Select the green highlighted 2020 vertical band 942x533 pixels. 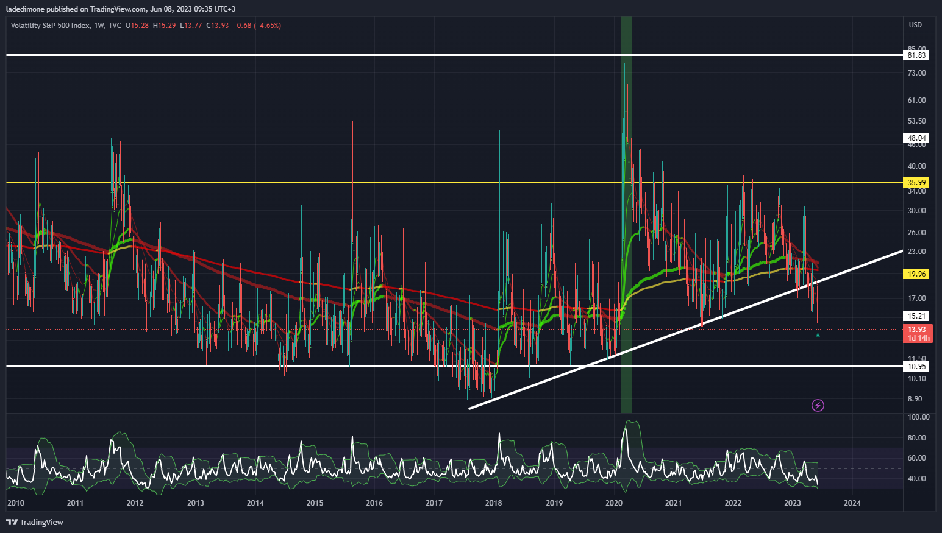(x=627, y=215)
